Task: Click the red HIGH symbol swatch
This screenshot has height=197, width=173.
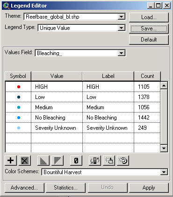Action: pyautogui.click(x=19, y=87)
